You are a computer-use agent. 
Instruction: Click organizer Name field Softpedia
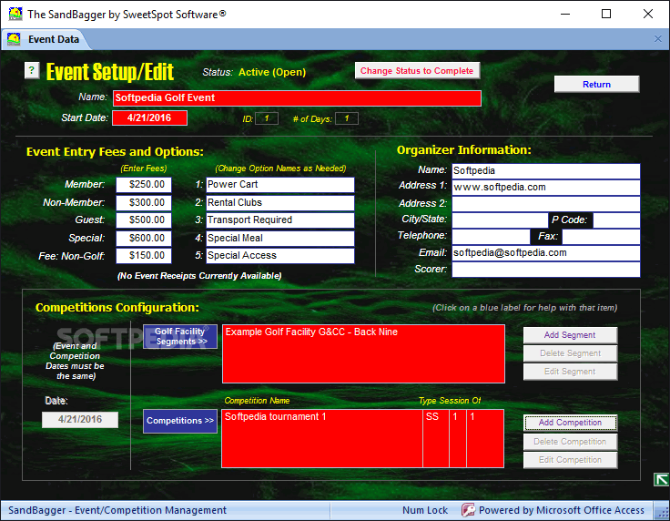click(x=546, y=171)
